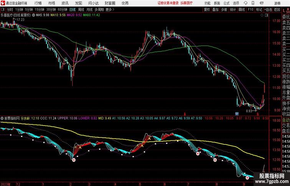
Task: Open the 市场 menu
Action: (x=52, y=3)
